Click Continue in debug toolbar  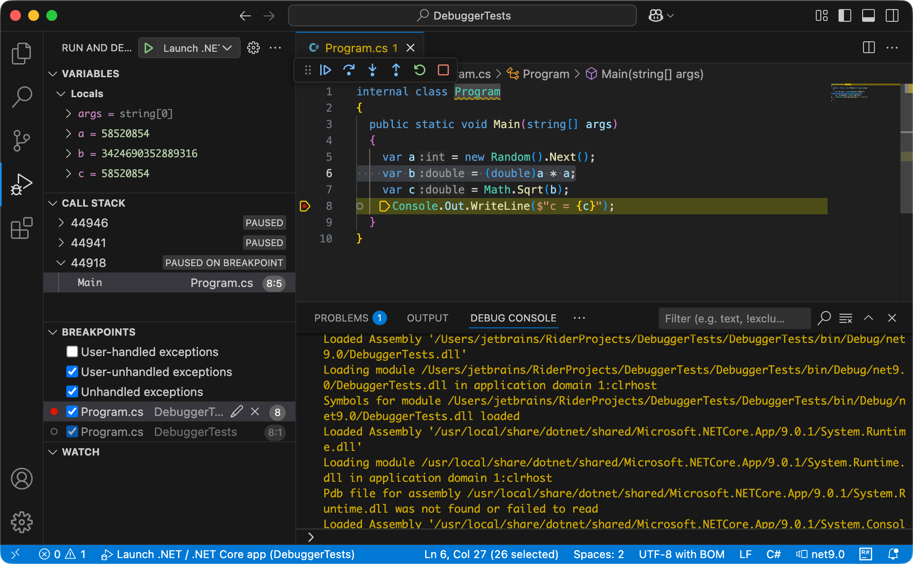325,70
